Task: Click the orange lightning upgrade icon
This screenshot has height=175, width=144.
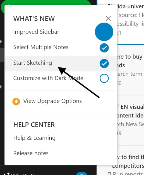Action: (16, 101)
